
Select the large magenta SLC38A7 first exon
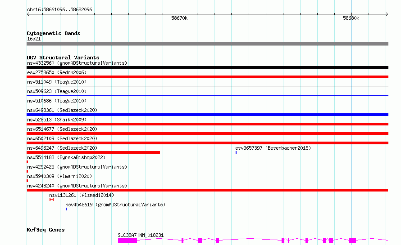pos(128,241)
